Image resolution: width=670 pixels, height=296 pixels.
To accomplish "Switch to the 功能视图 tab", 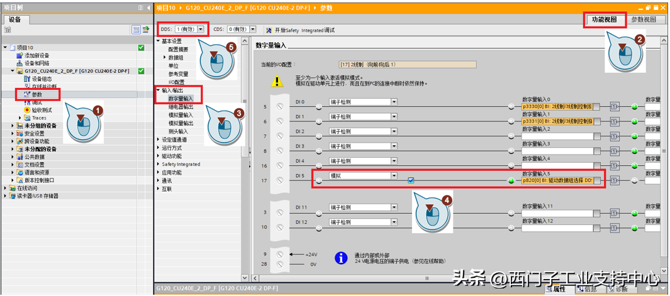I will [x=604, y=19].
